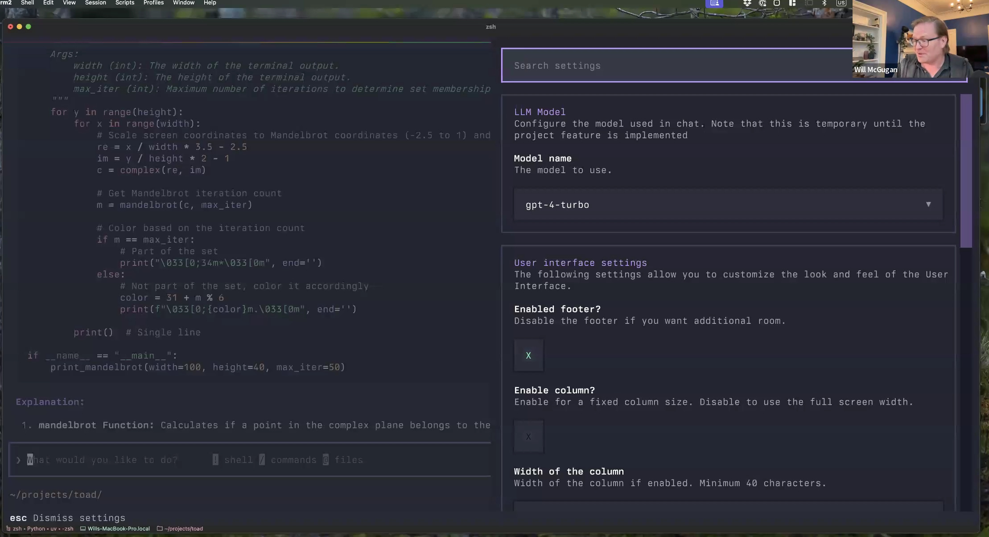Toggle the Enable column switch

(528, 437)
